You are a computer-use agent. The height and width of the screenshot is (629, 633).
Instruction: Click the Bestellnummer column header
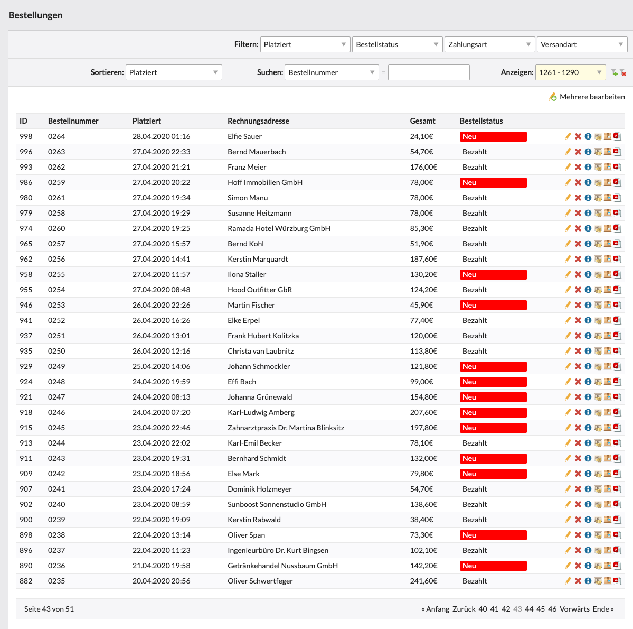[x=73, y=121]
